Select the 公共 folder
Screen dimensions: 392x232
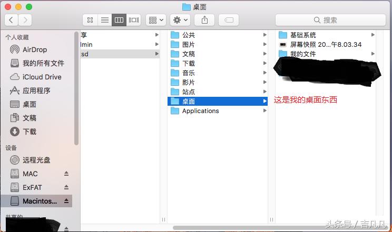point(218,35)
